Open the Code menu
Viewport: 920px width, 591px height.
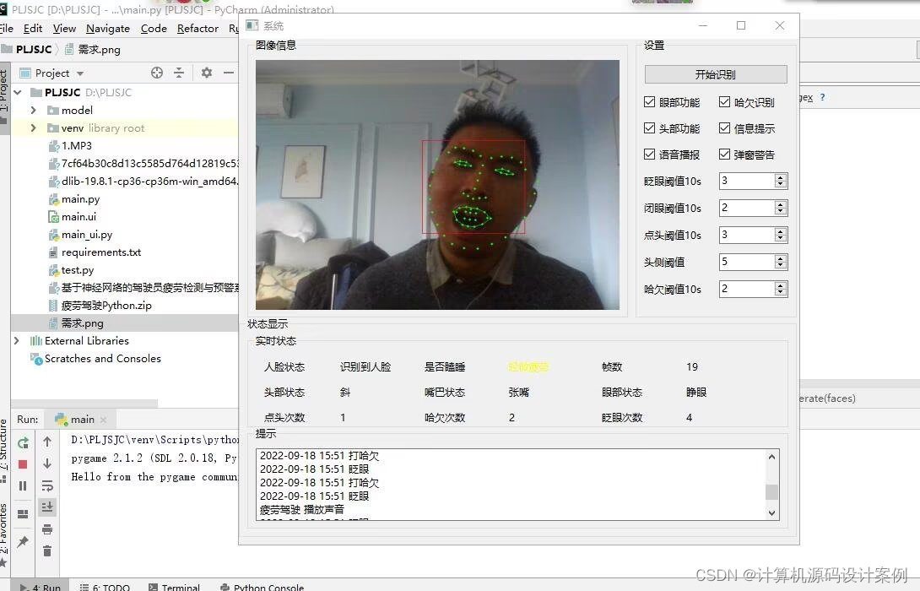point(154,28)
